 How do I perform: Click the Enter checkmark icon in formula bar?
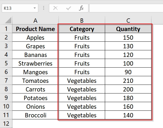tap(69, 8)
